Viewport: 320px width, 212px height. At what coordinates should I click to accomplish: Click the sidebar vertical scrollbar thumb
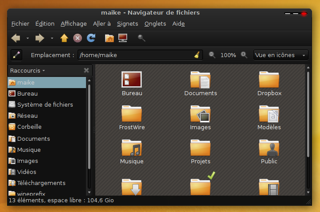coord(89,127)
